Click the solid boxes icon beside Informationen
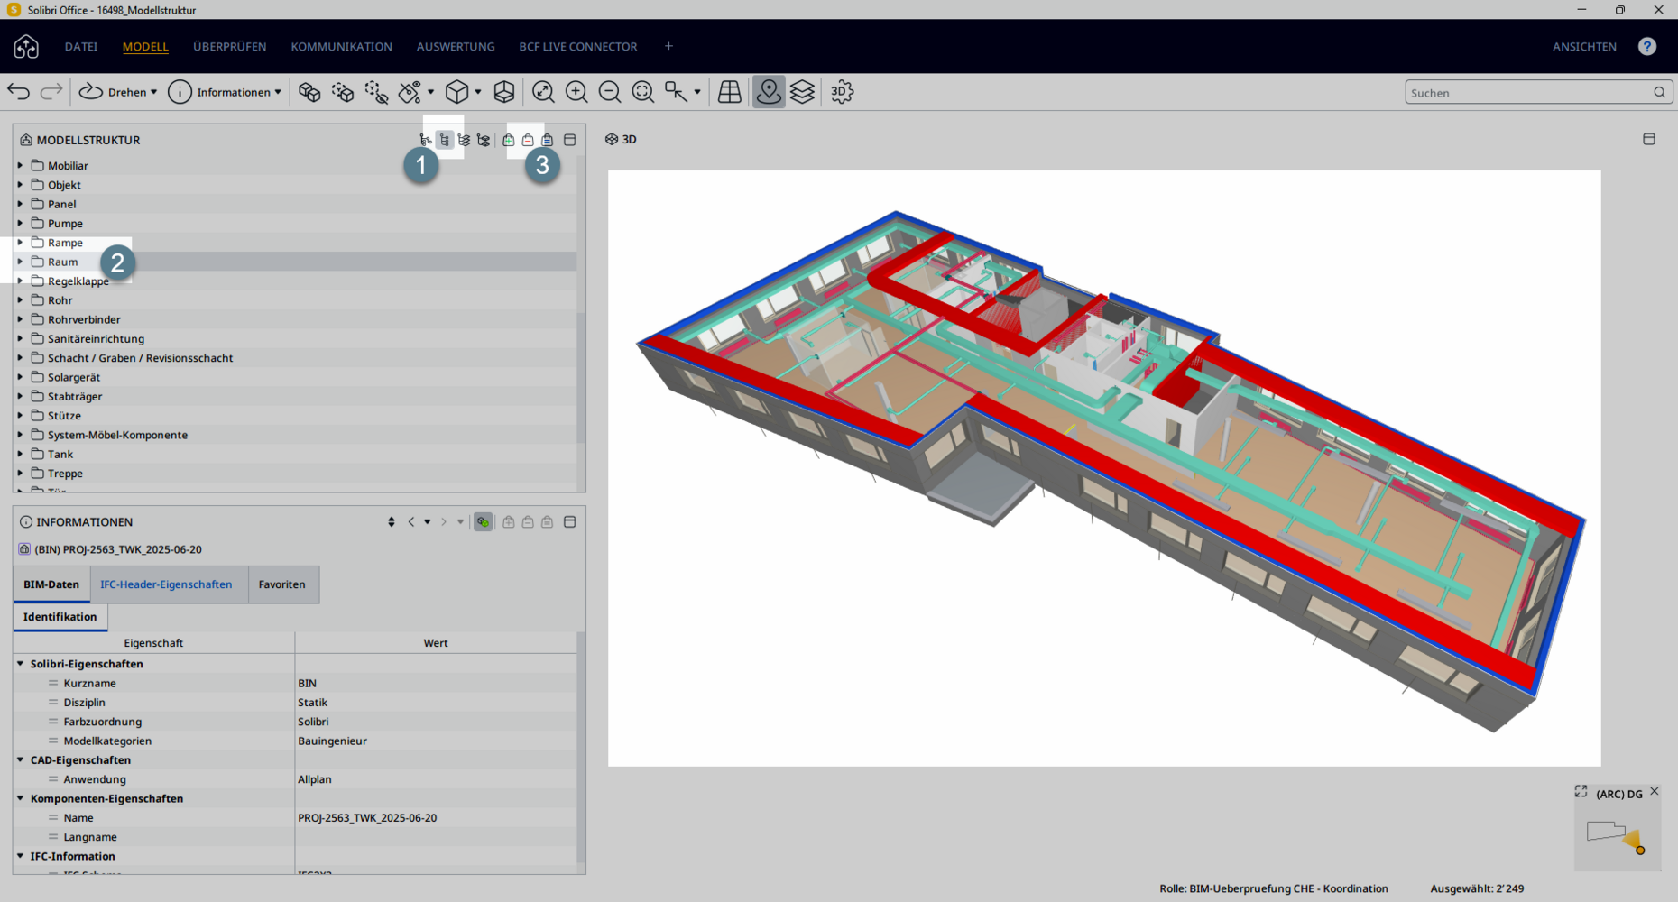This screenshot has height=902, width=1678. click(x=309, y=92)
